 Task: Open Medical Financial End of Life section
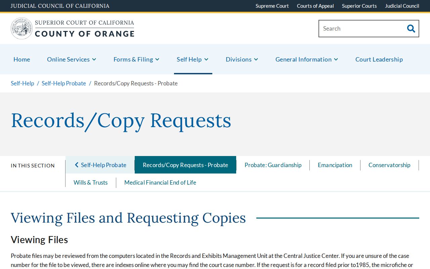click(160, 182)
